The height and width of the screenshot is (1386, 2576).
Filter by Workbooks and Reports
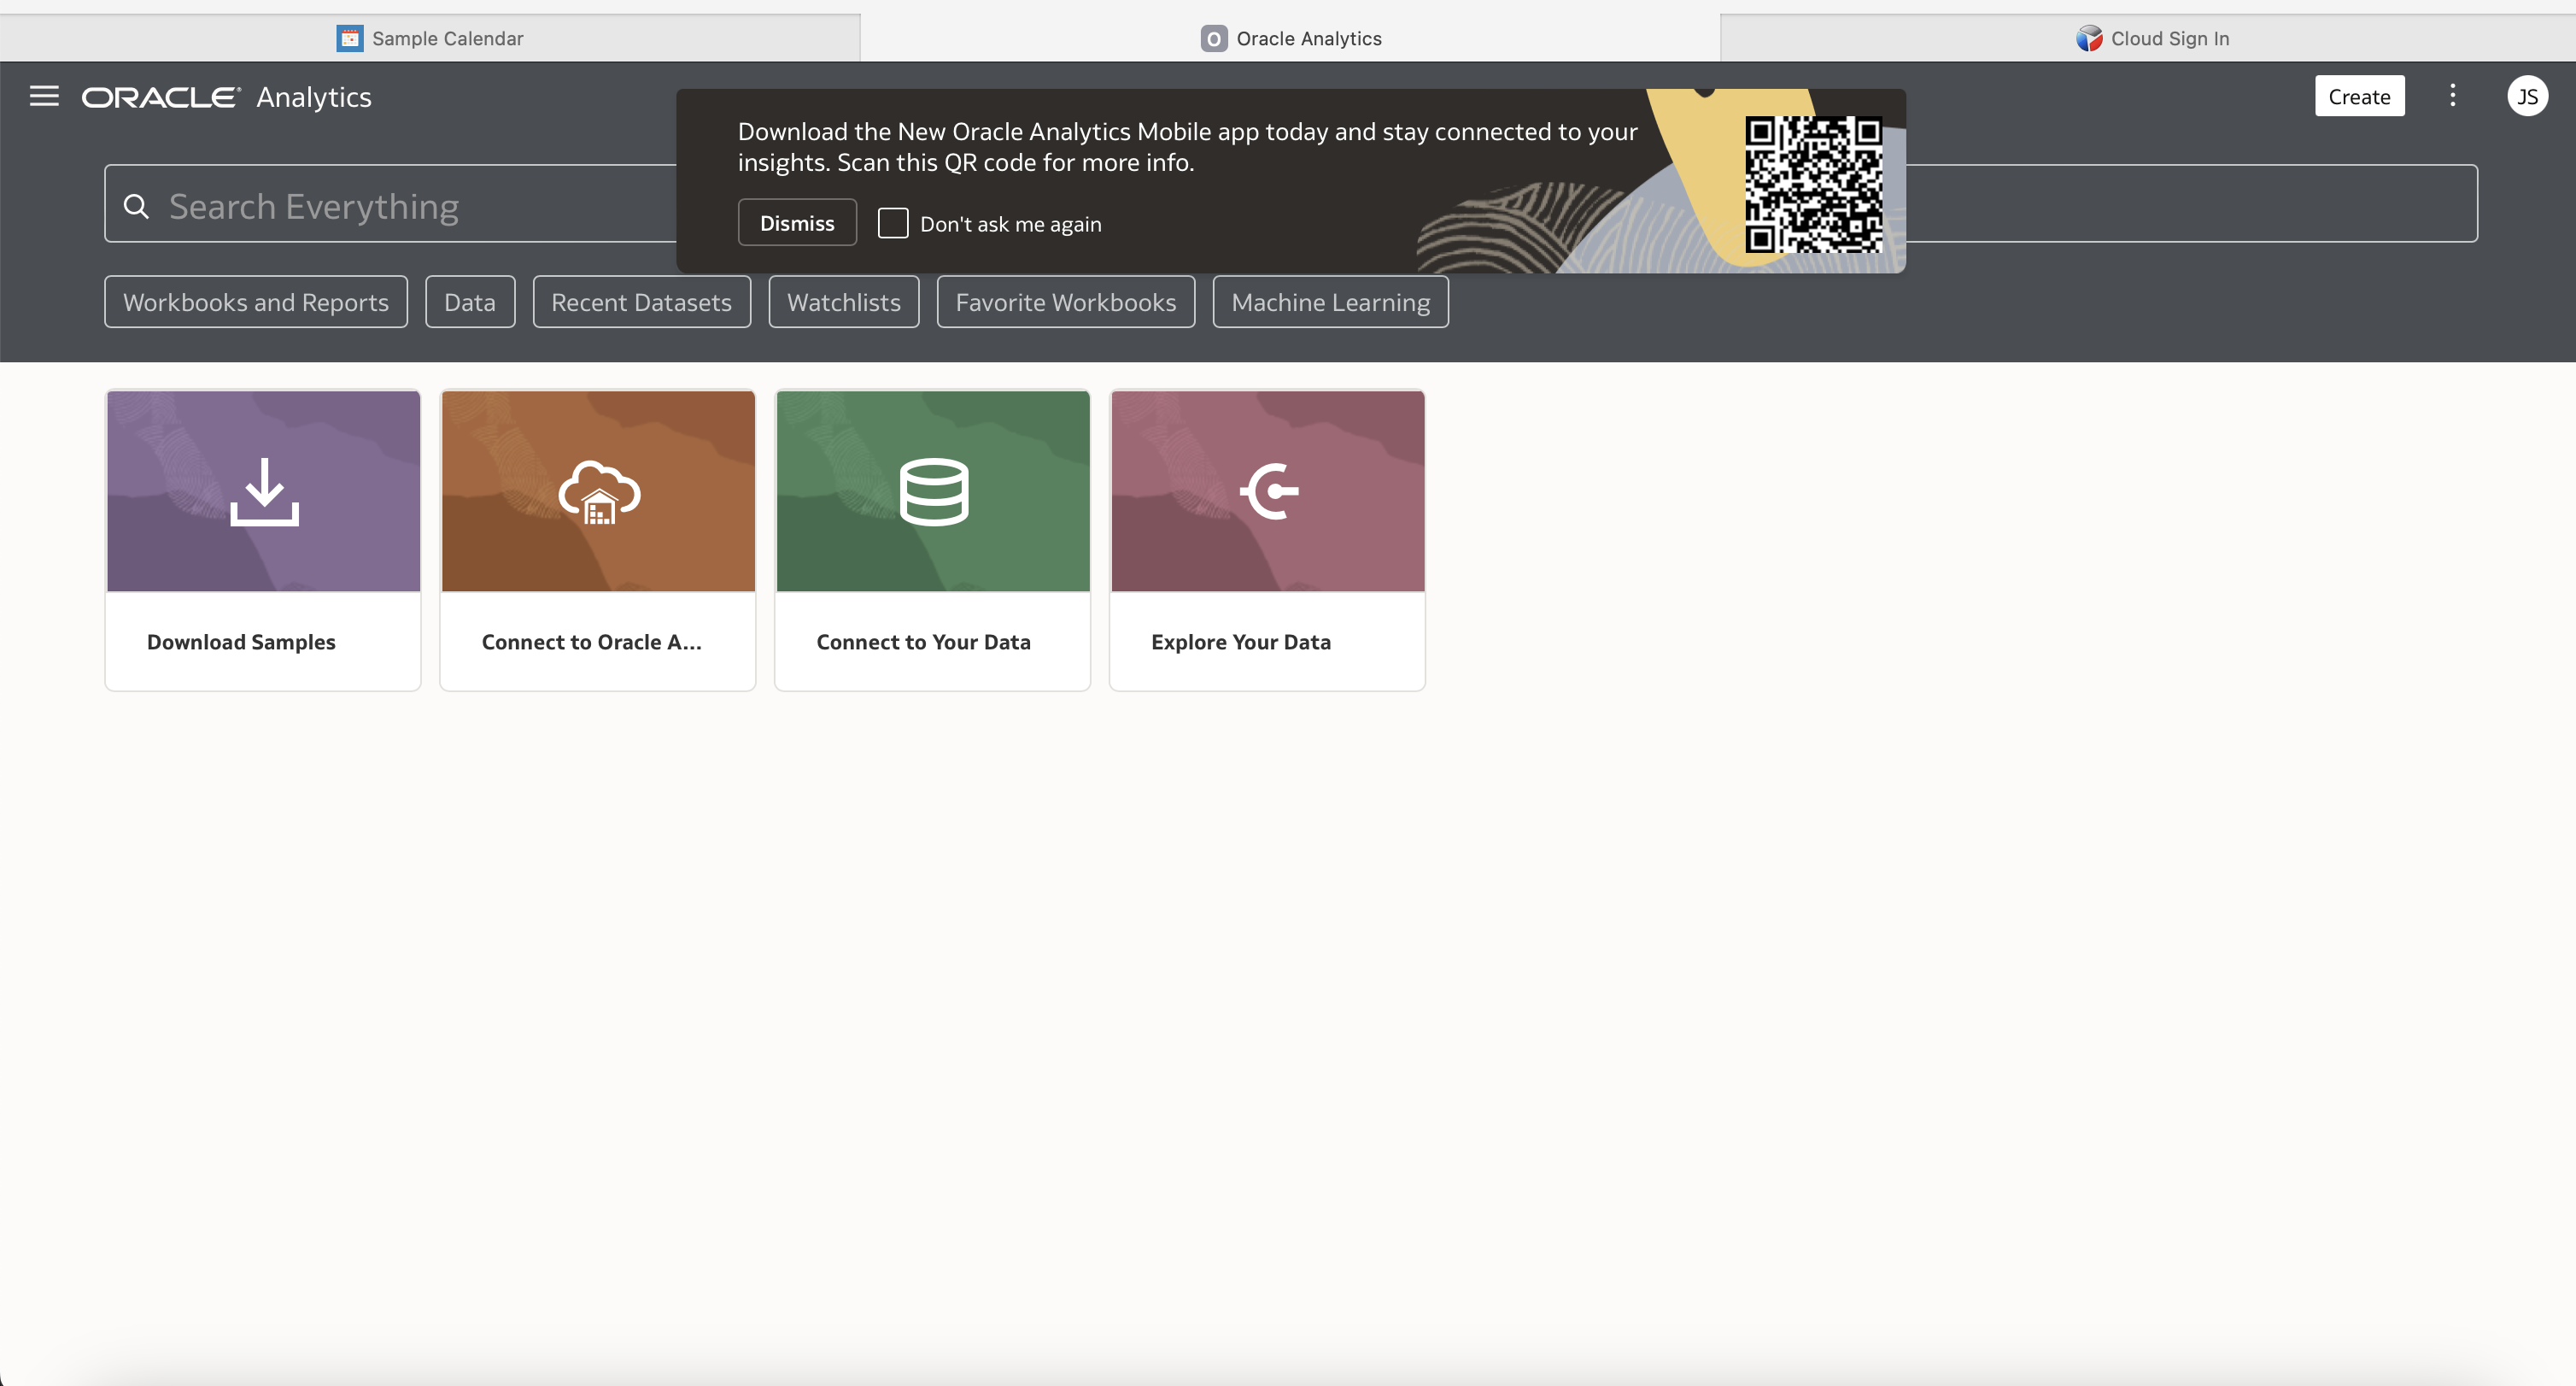click(256, 302)
